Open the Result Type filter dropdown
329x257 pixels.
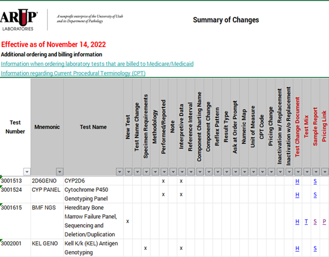(x=227, y=172)
